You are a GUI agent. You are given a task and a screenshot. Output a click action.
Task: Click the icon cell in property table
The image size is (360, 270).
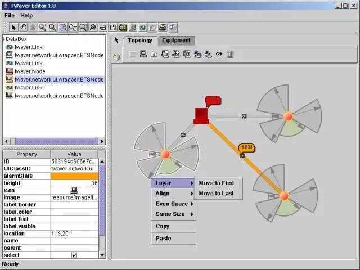pos(74,190)
